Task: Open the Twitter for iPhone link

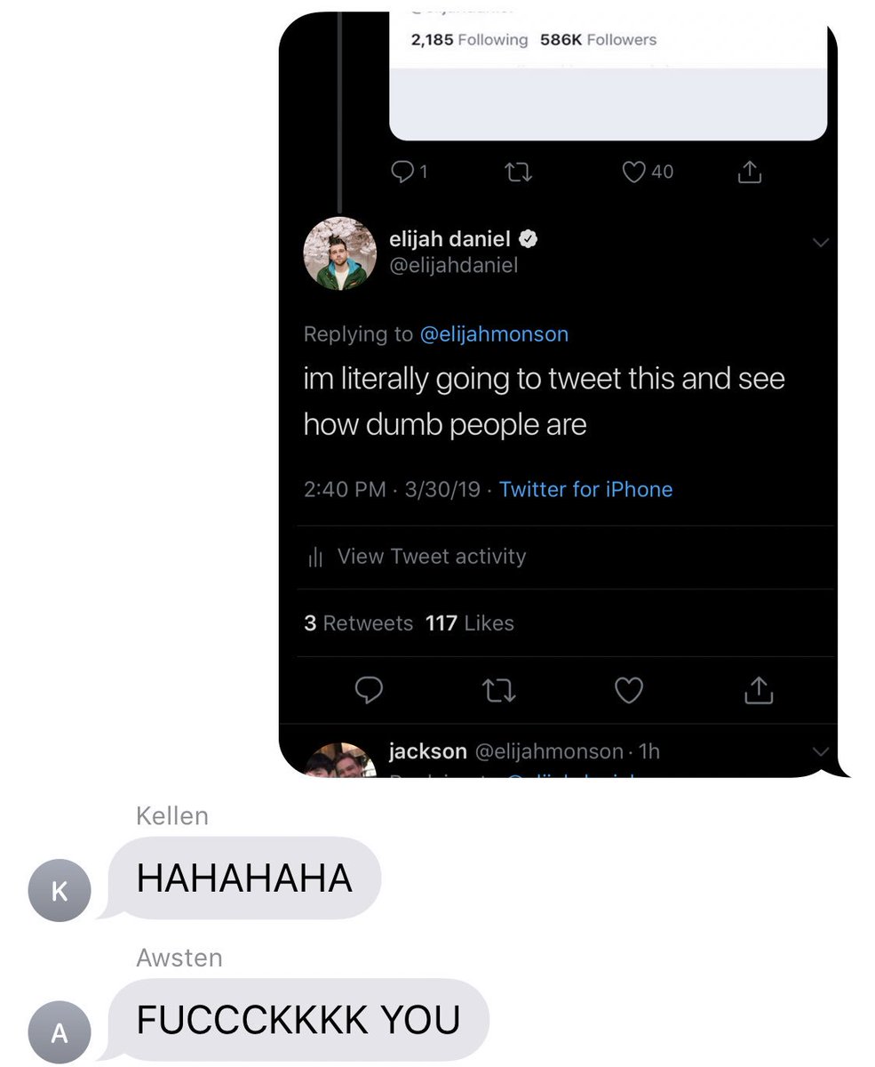Action: pos(585,489)
